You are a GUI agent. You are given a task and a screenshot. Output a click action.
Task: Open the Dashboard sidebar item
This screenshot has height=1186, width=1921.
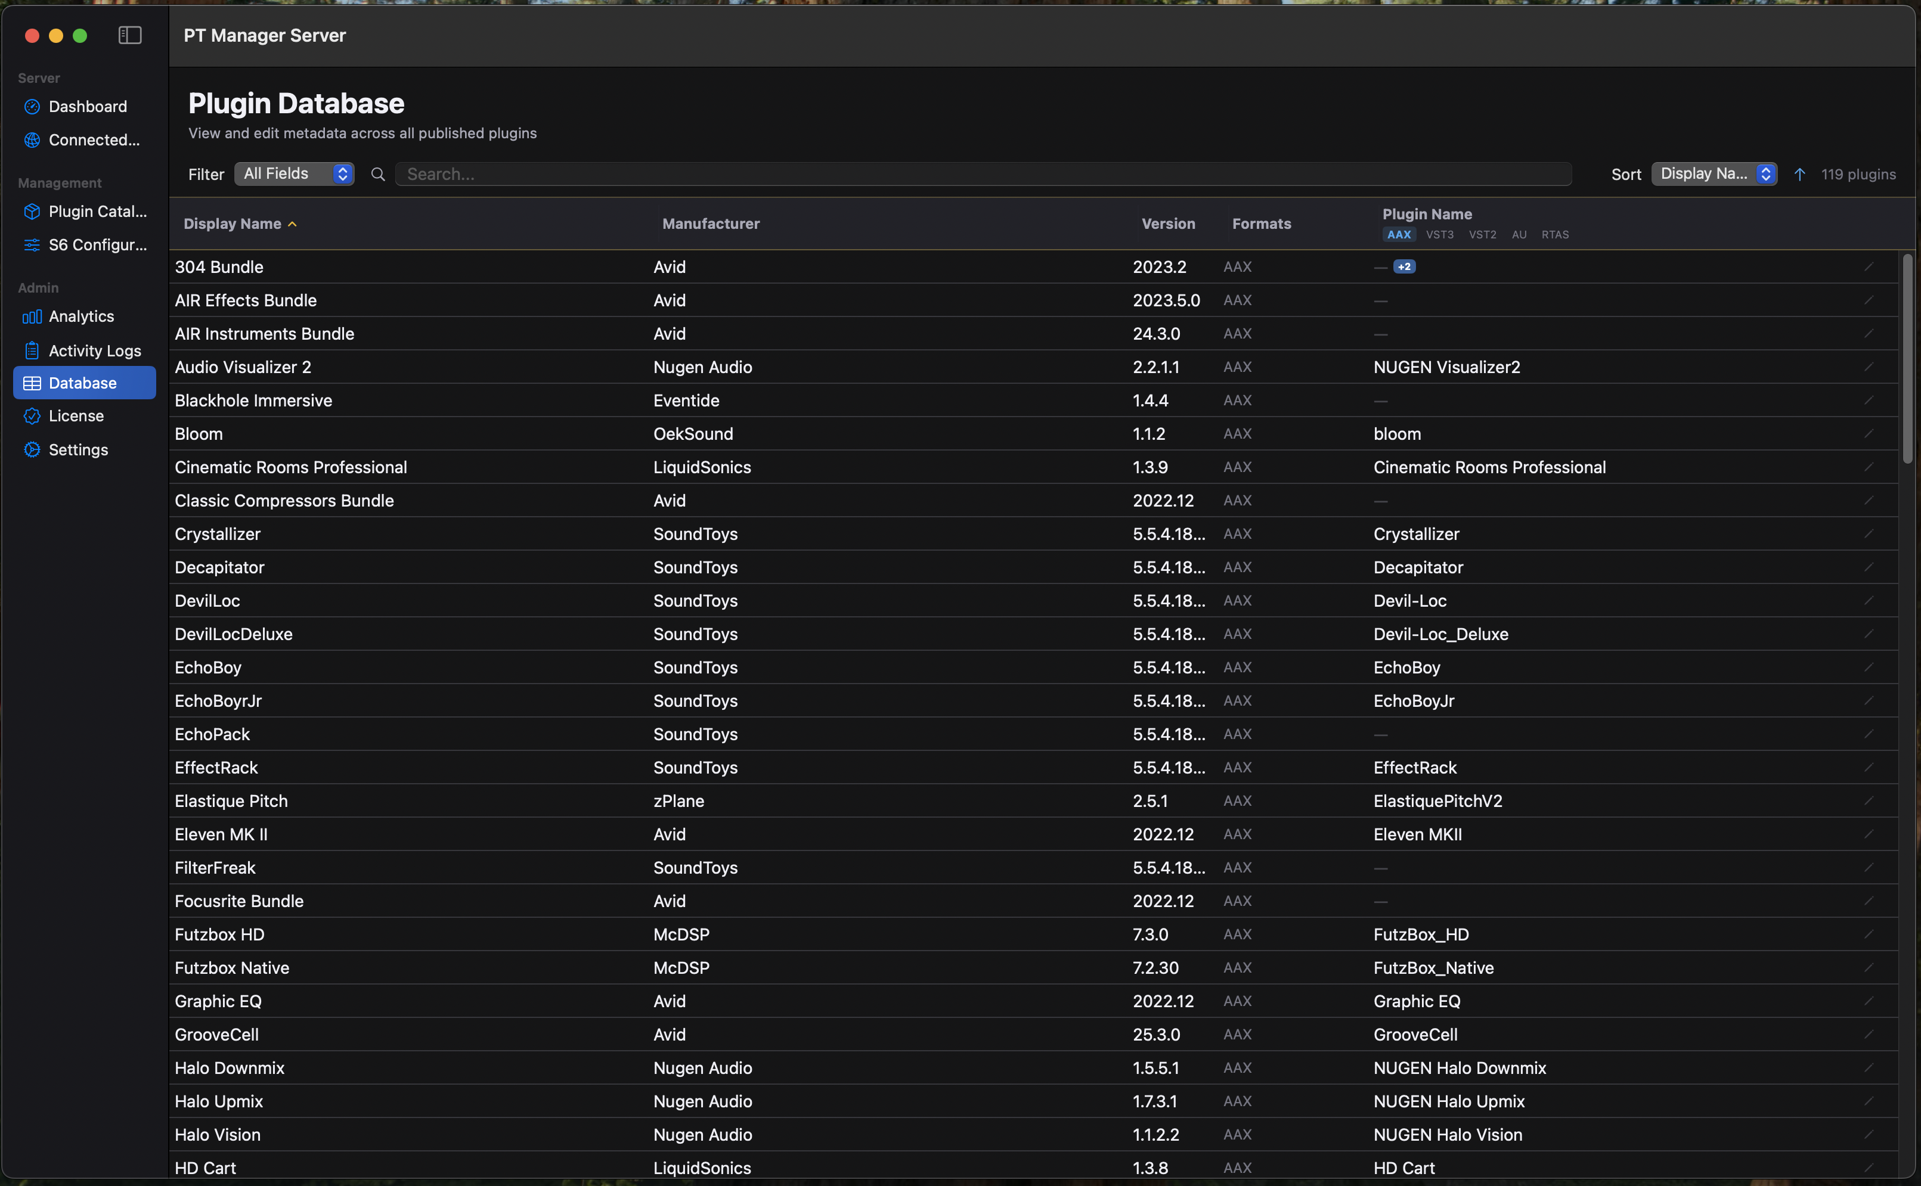(85, 107)
